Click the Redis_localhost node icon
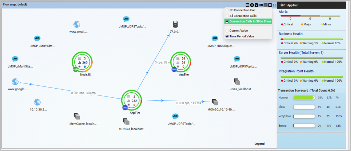This screenshot has width=351, height=151. [237, 82]
